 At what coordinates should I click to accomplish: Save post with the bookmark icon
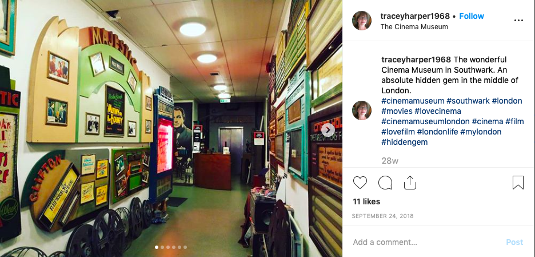tap(518, 183)
